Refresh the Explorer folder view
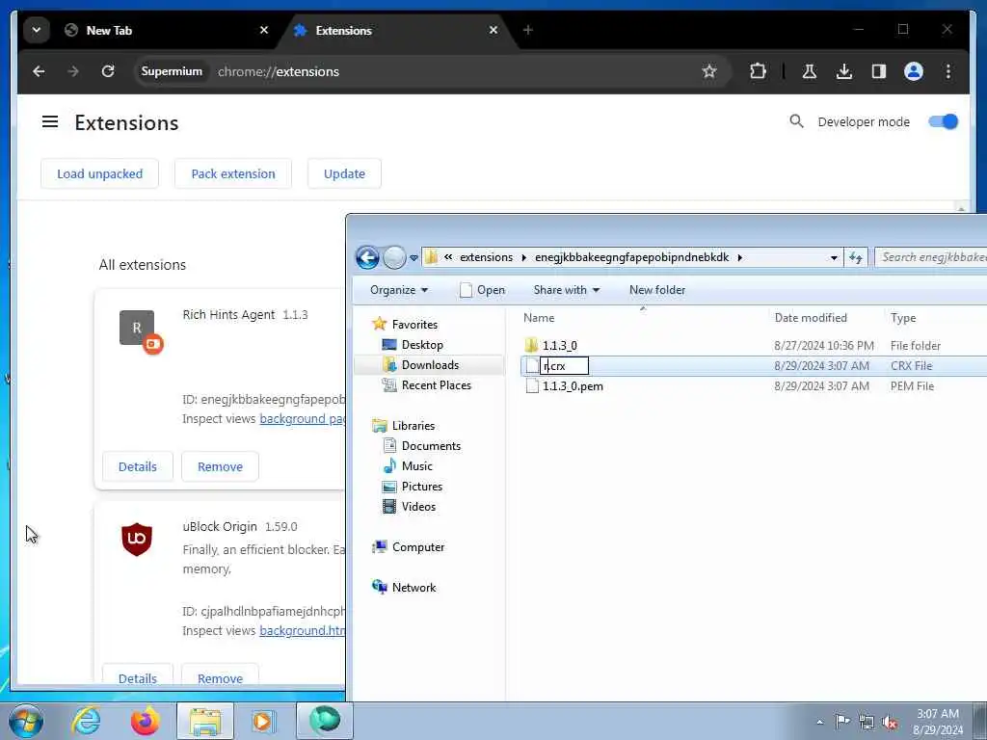The height and width of the screenshot is (740, 987). click(856, 257)
